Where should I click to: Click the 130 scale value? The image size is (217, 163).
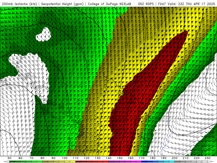(98, 158)
